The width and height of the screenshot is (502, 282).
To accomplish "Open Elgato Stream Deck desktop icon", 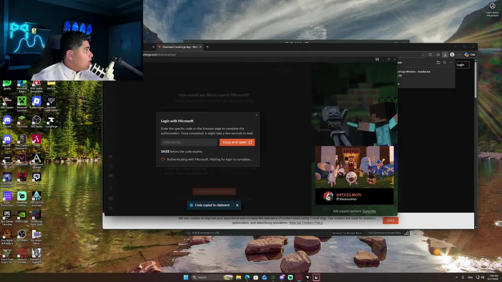I will (7, 199).
